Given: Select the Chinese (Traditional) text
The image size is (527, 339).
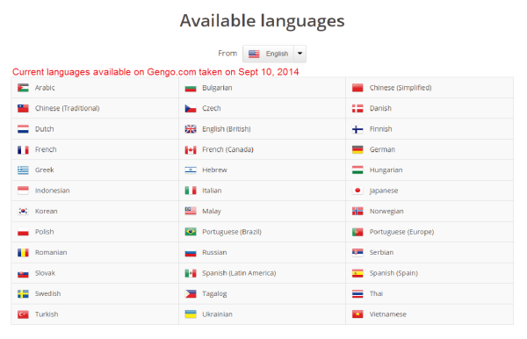Looking at the screenshot, I should click(68, 108).
